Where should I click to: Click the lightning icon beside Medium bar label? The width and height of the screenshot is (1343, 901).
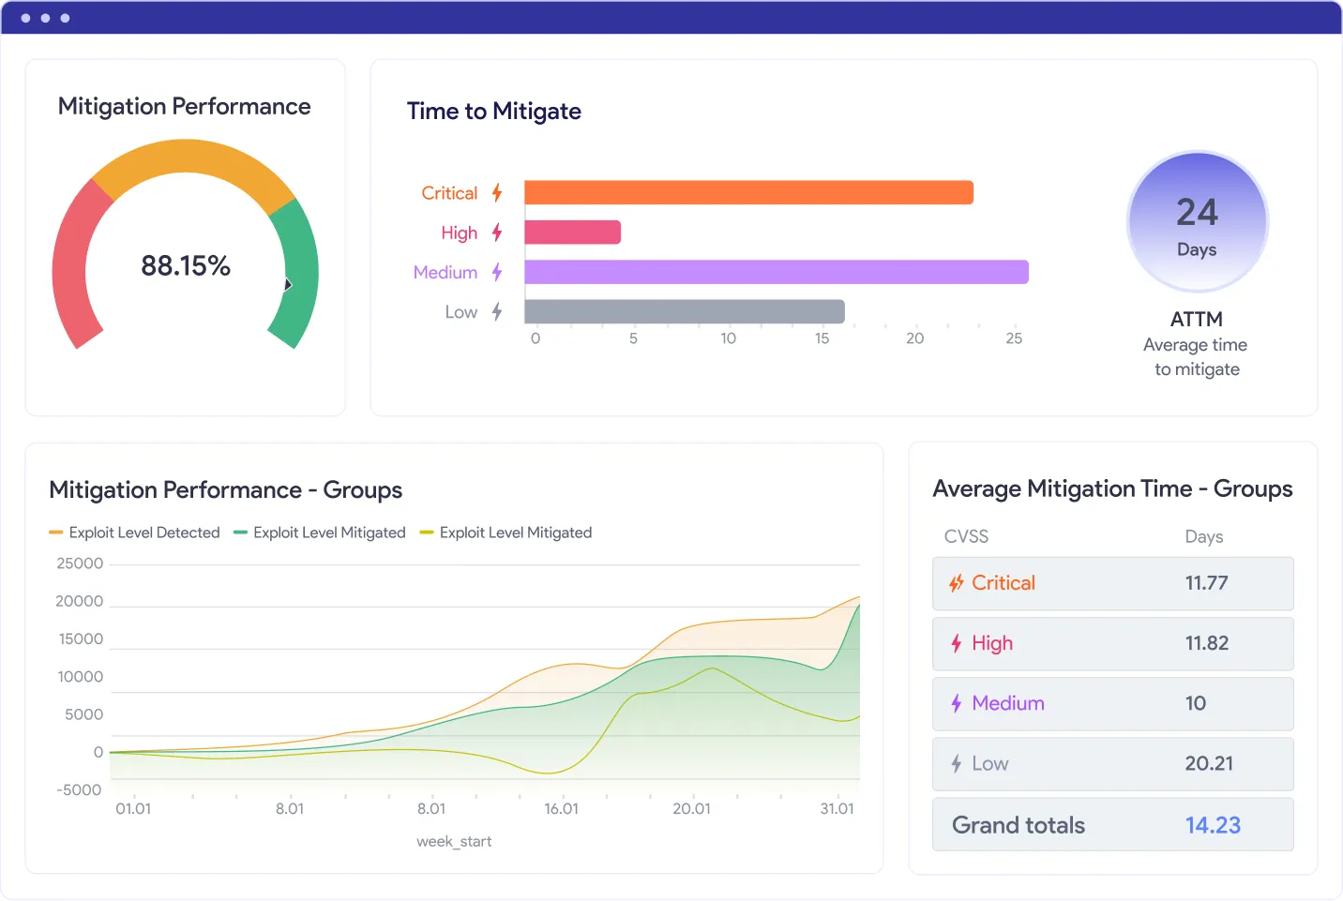(x=497, y=272)
